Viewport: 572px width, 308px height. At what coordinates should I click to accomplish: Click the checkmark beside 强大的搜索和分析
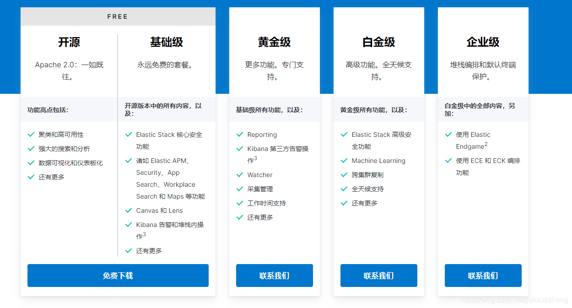coord(31,149)
